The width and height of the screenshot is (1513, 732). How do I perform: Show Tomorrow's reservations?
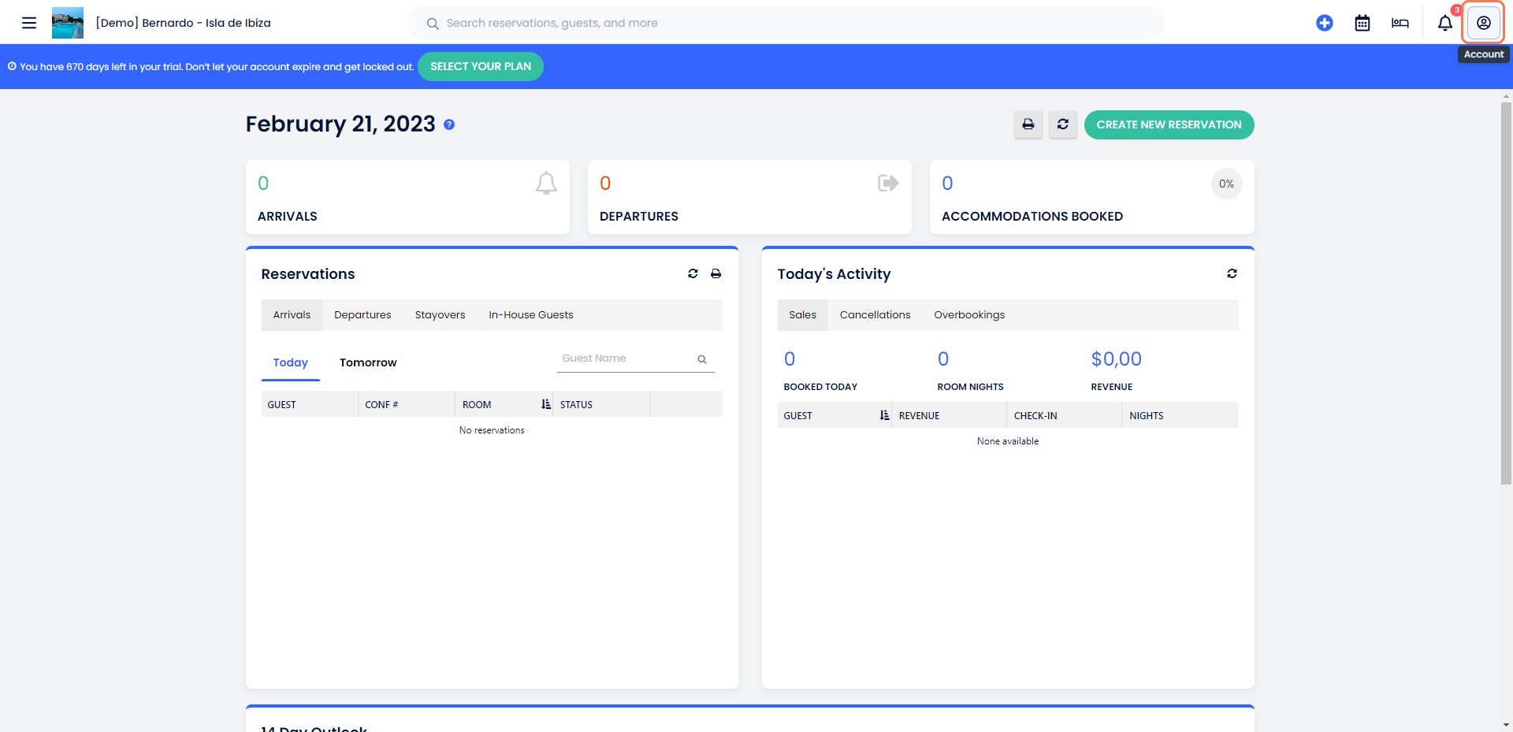368,362
